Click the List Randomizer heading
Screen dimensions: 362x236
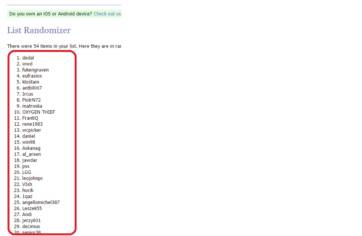pos(39,30)
